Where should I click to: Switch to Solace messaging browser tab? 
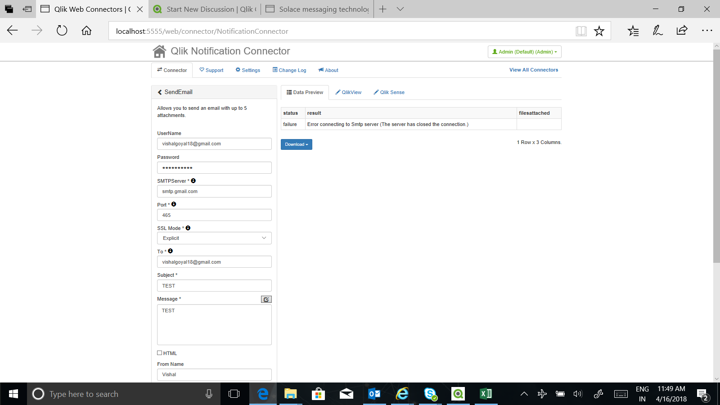(317, 9)
